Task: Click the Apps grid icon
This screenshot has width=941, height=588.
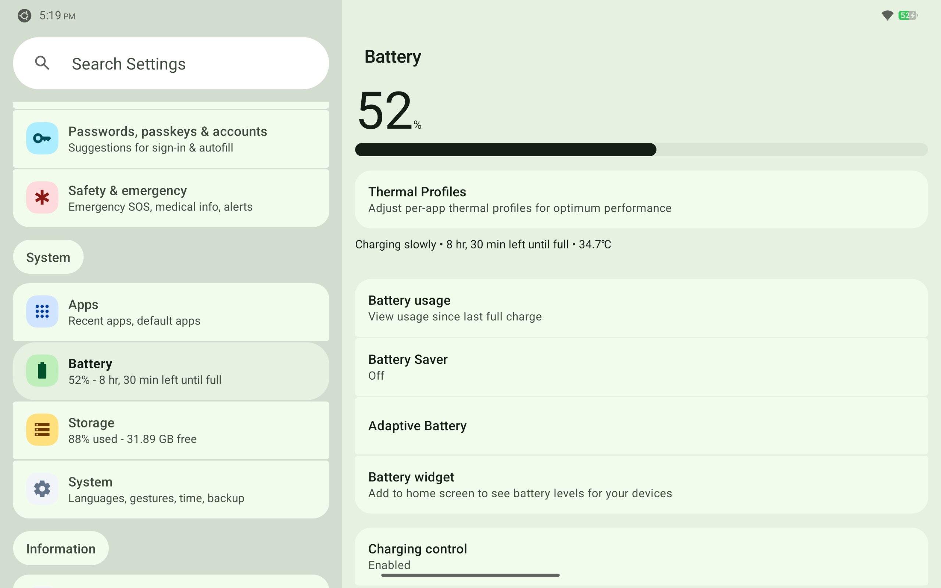Action: tap(42, 312)
